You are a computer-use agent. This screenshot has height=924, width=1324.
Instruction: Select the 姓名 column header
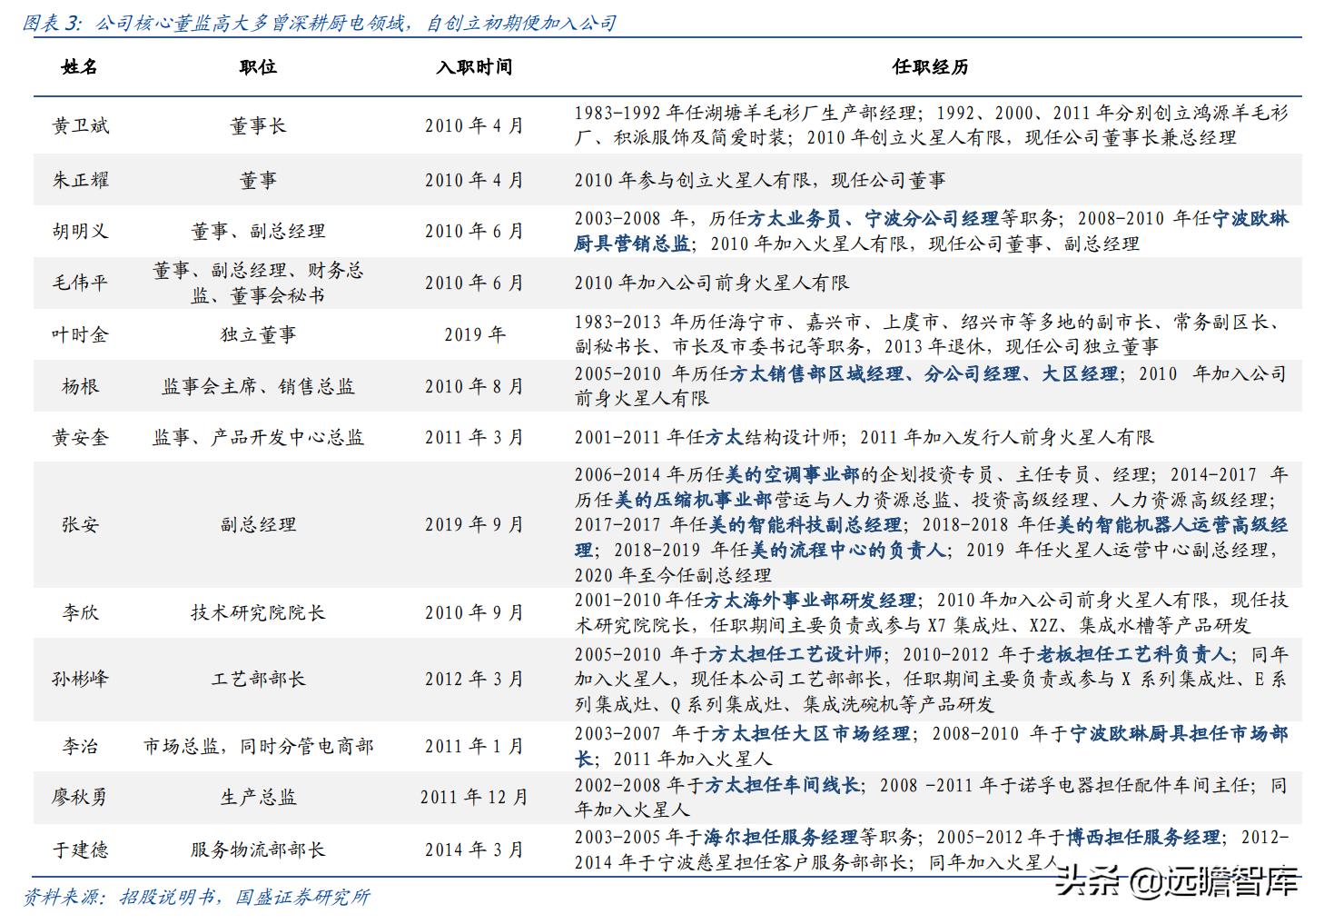pos(80,67)
